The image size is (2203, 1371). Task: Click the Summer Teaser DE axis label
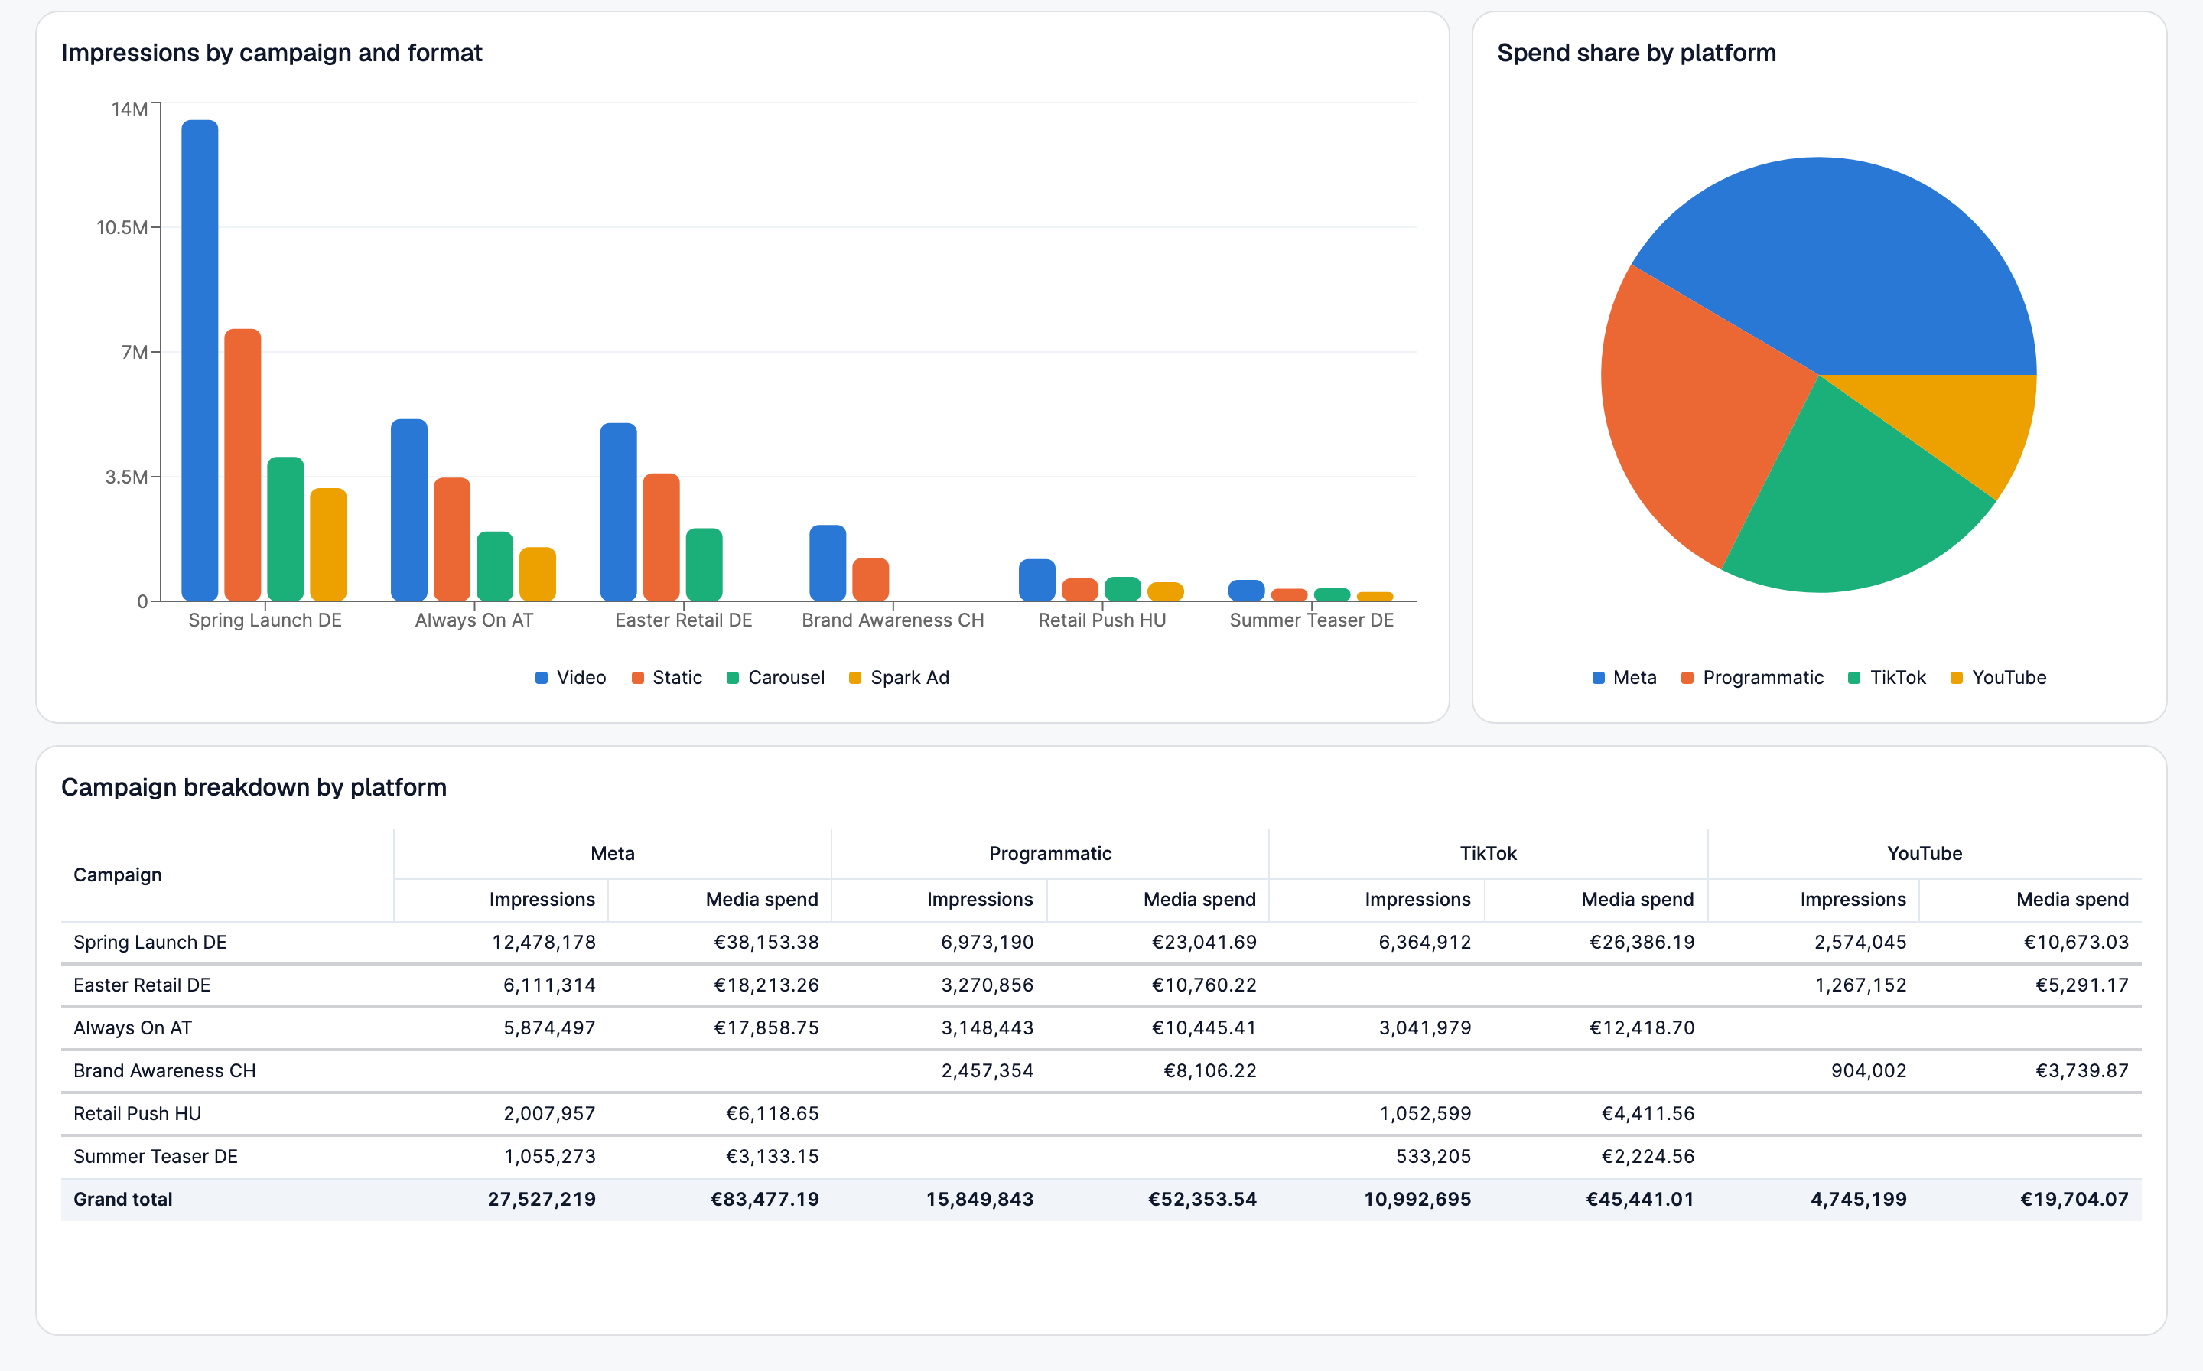pyautogui.click(x=1312, y=620)
